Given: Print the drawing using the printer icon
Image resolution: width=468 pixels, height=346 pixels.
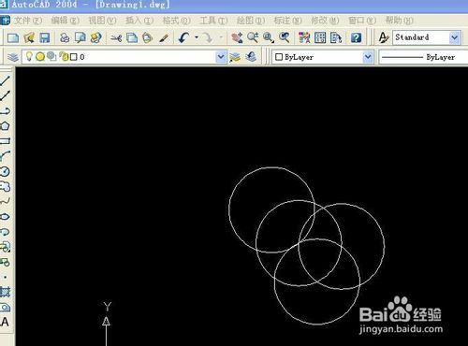Looking at the screenshot, I should coord(65,38).
